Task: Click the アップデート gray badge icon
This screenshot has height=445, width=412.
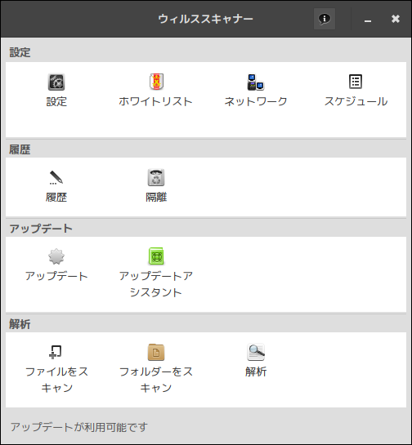Action: coord(56,256)
